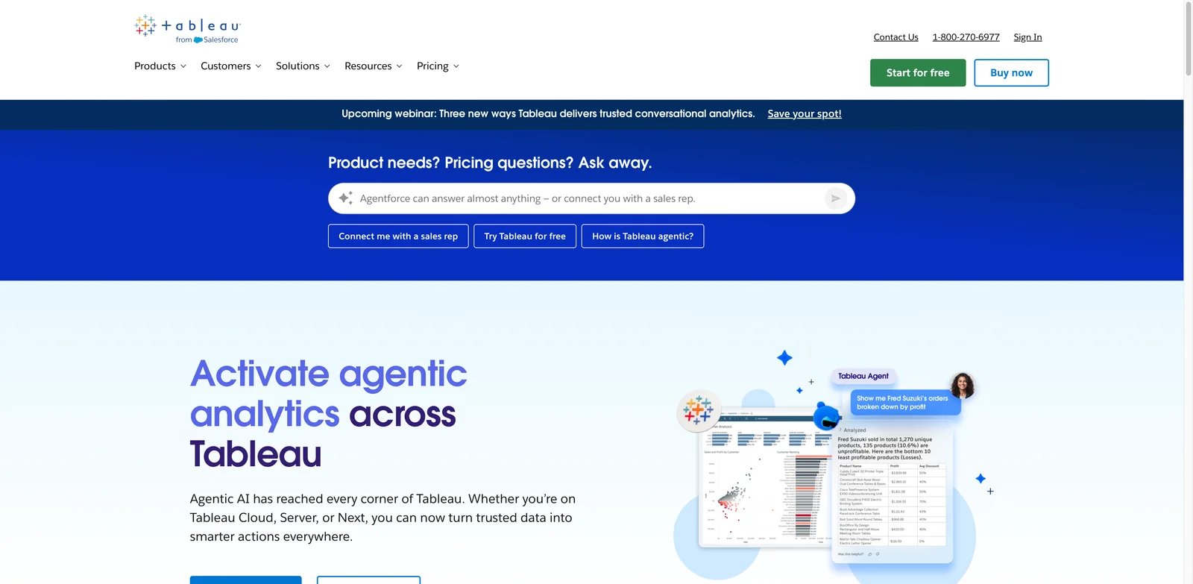Select Connect me with a sales rep

[398, 236]
